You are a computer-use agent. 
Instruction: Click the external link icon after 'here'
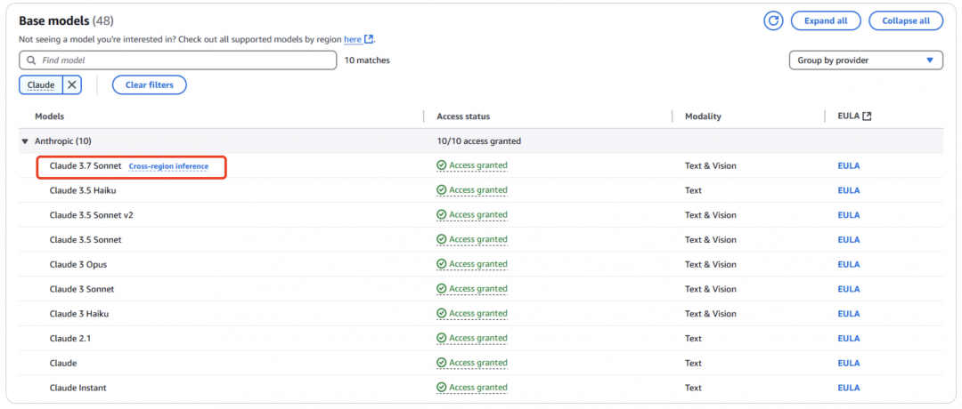369,39
